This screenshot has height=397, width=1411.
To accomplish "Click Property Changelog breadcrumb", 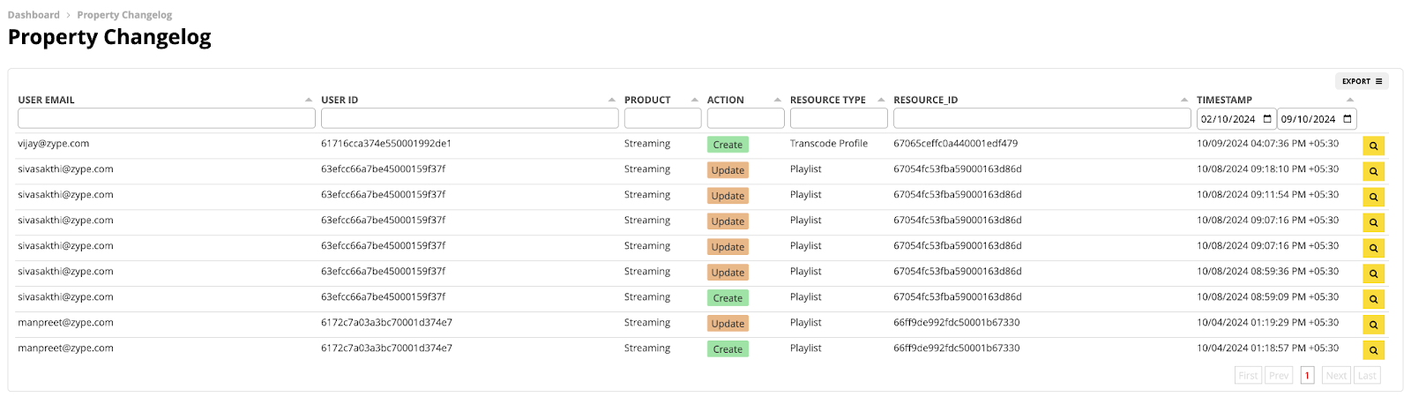I will (x=124, y=15).
